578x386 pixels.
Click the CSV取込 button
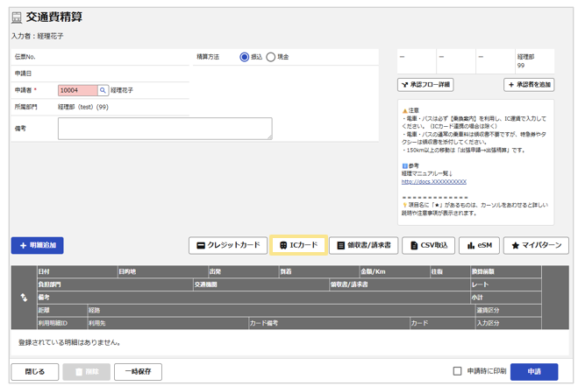(x=428, y=245)
